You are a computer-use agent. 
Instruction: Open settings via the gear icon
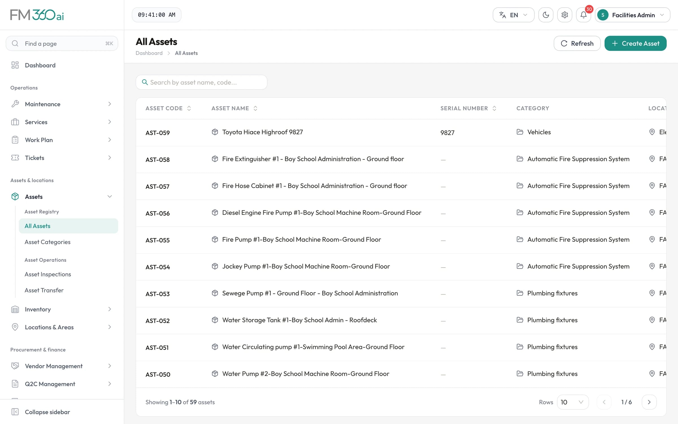tap(564, 15)
